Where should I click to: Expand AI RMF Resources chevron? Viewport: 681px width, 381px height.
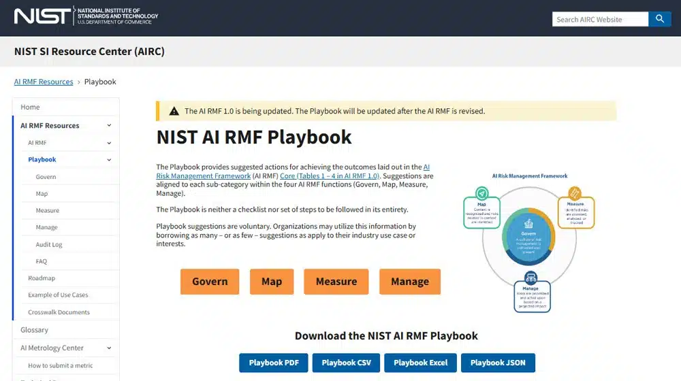coord(109,125)
